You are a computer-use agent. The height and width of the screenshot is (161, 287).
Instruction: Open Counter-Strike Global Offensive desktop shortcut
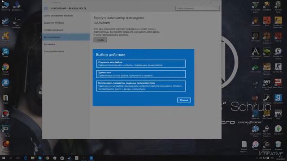coord(278,22)
